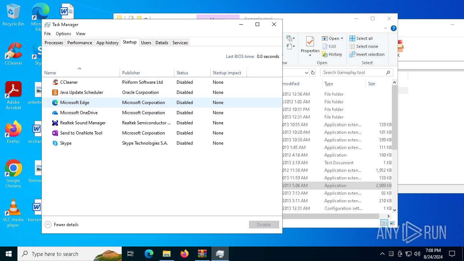Click the magnifier icon in the Search Gameplay tool box

388,72
